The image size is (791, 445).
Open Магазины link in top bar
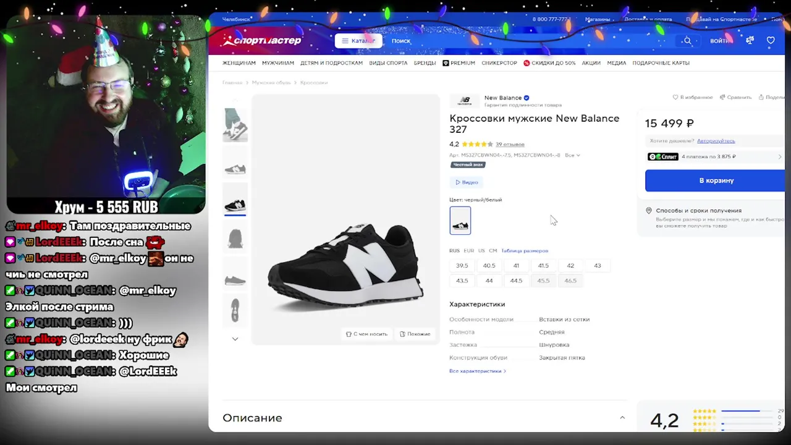point(598,19)
